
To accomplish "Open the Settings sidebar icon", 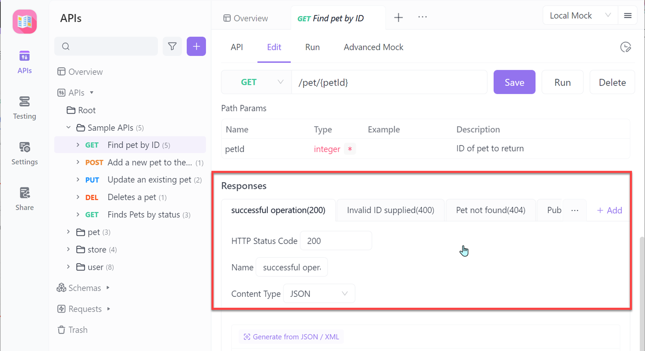I will pos(24,153).
